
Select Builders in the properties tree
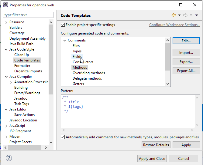click(x=16, y=28)
